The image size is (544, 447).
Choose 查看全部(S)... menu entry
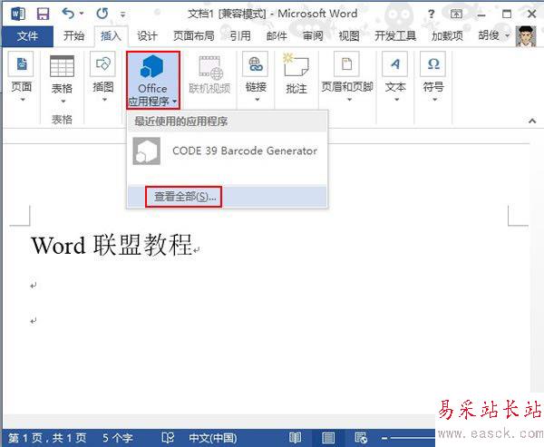pos(227,197)
